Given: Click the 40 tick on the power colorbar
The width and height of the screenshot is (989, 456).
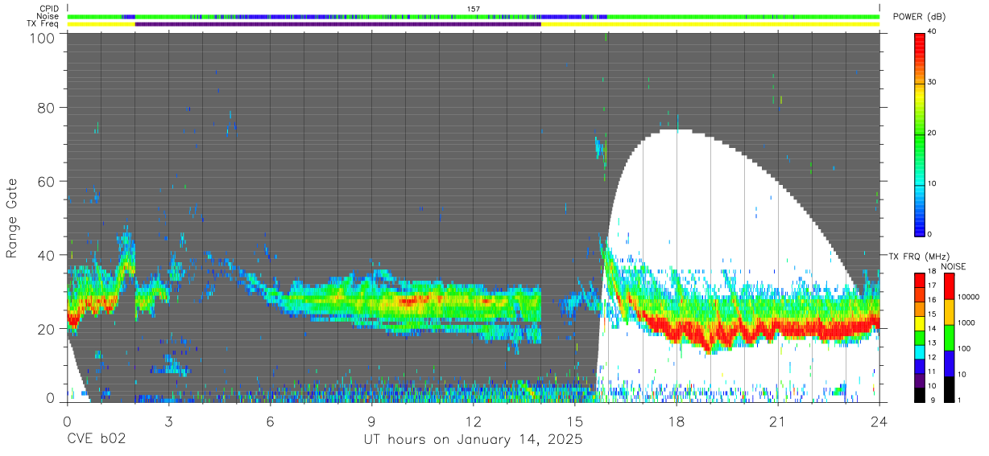Looking at the screenshot, I should [x=930, y=31].
